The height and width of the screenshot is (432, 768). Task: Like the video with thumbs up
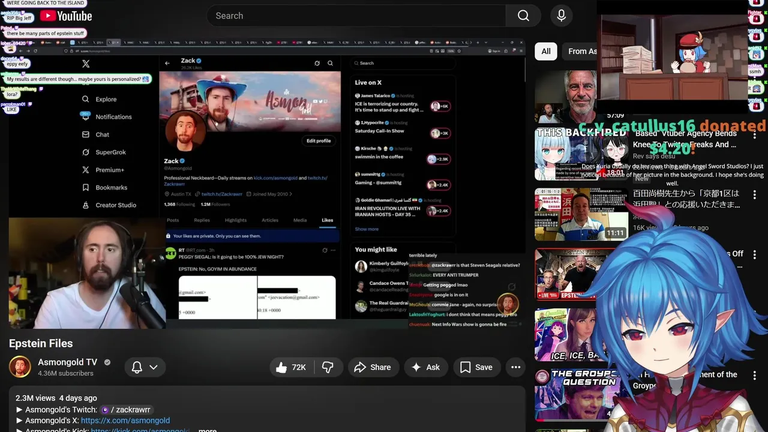[291, 367]
